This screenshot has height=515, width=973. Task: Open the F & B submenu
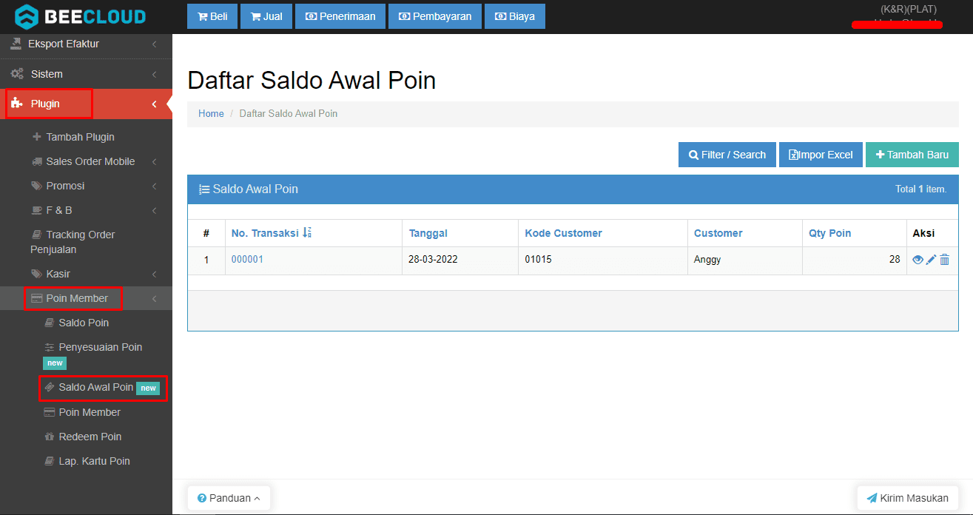59,210
